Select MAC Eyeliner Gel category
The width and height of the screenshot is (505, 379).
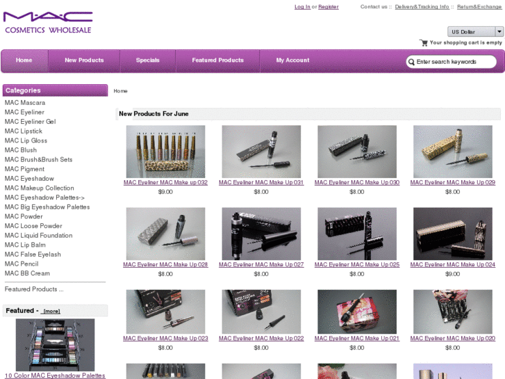click(30, 122)
